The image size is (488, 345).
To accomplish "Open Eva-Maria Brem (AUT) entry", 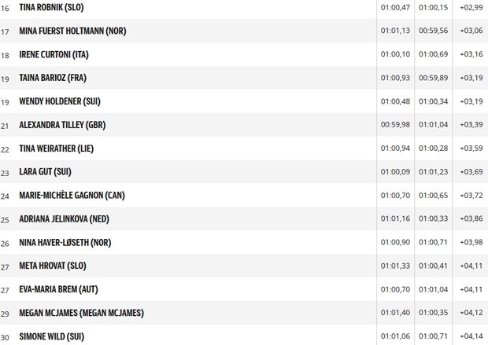I will [58, 290].
